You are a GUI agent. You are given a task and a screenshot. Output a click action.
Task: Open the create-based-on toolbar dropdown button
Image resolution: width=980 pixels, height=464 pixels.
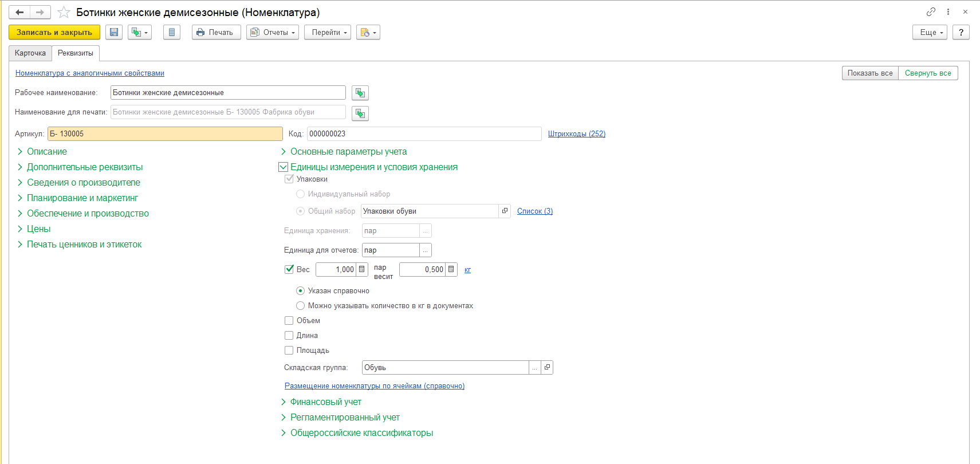coord(140,33)
